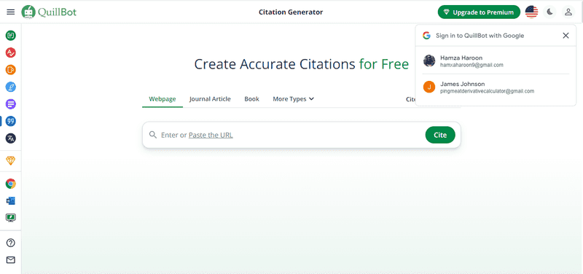Change language using US flag icon

click(532, 12)
